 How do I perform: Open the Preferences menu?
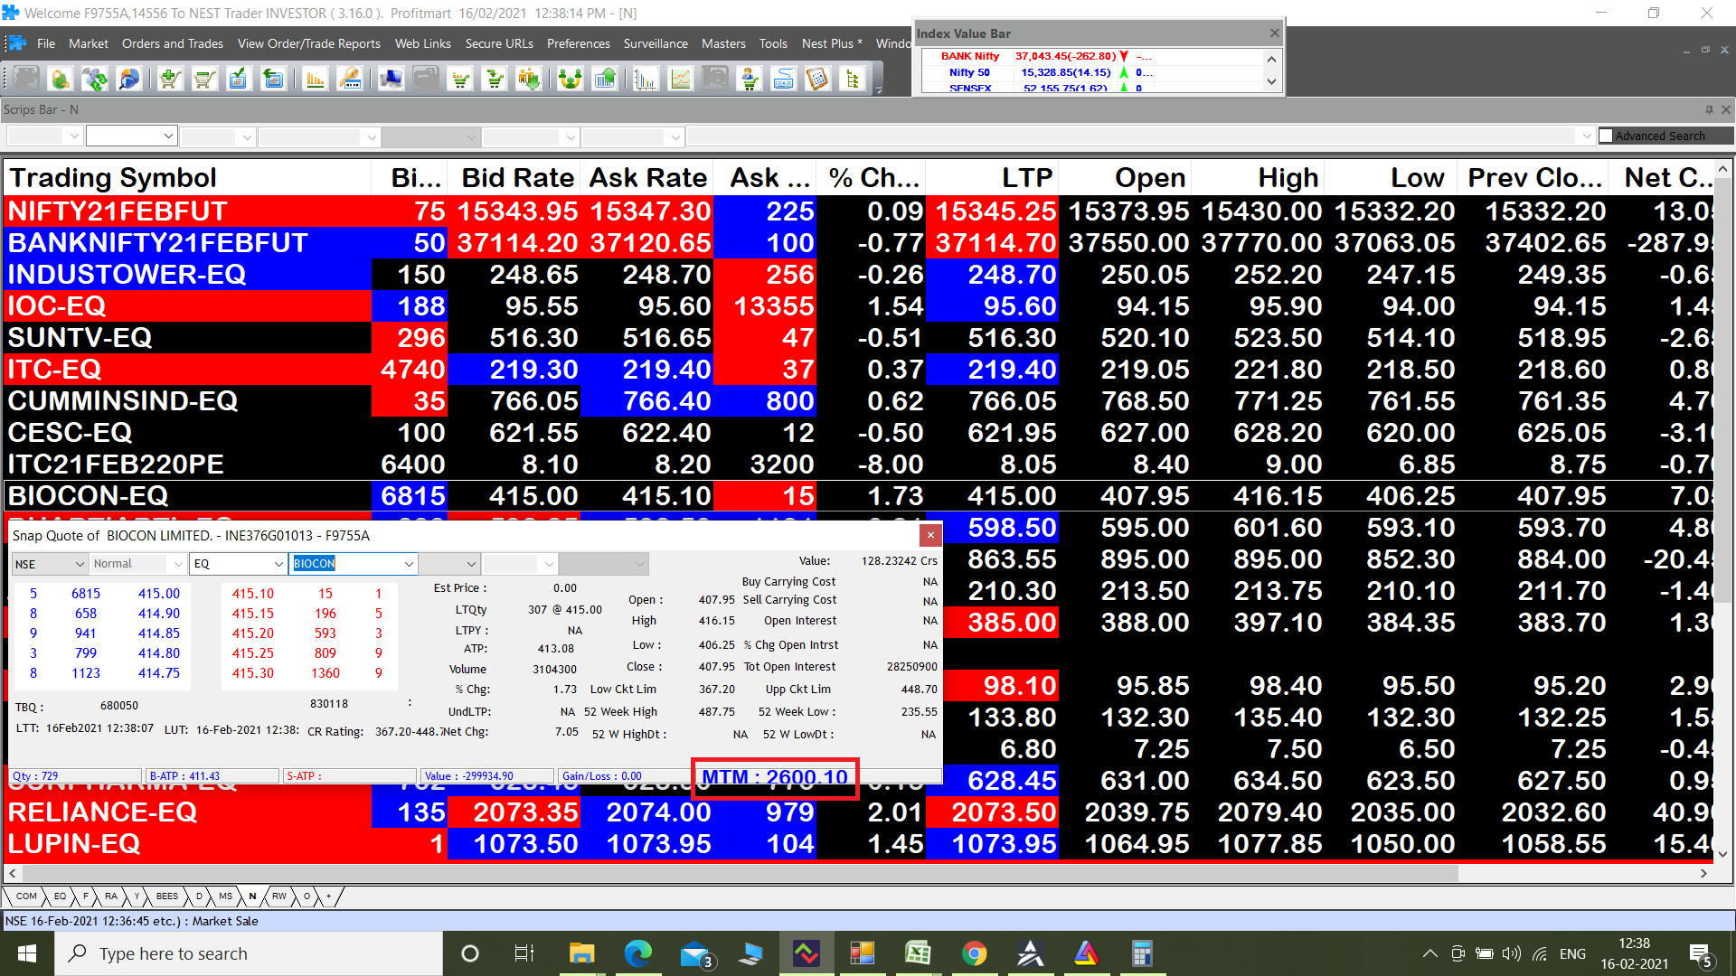click(x=579, y=43)
